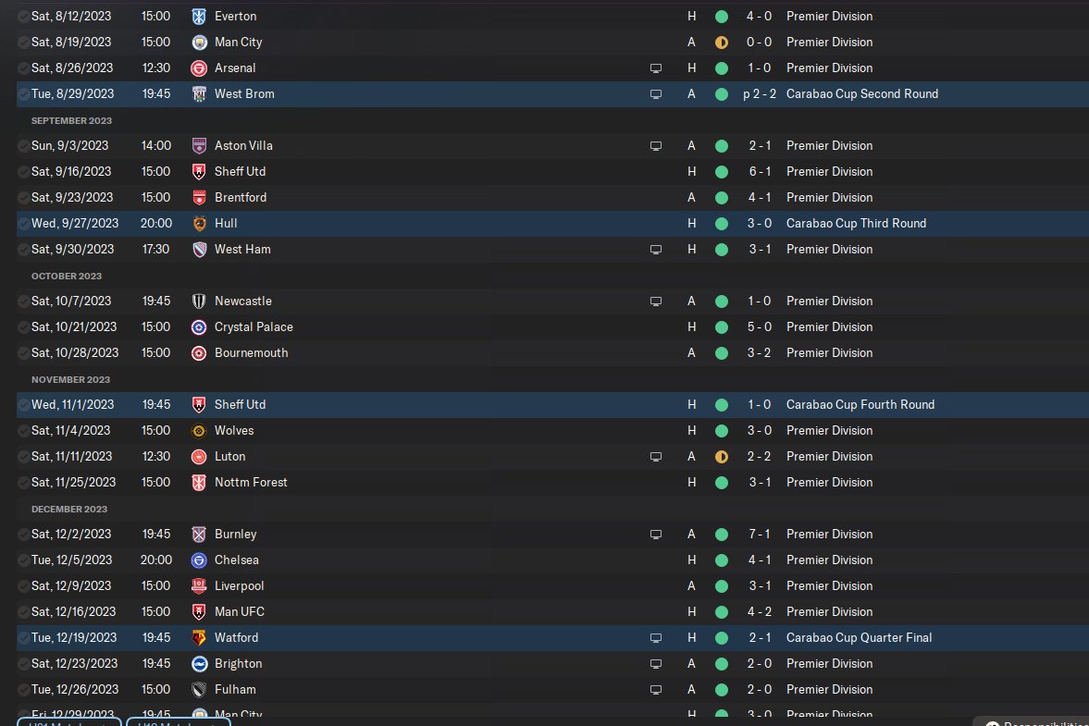Image resolution: width=1089 pixels, height=726 pixels.
Task: Toggle the checkmark beside Sat, 8/12/2023 Everton
Action: [x=23, y=16]
